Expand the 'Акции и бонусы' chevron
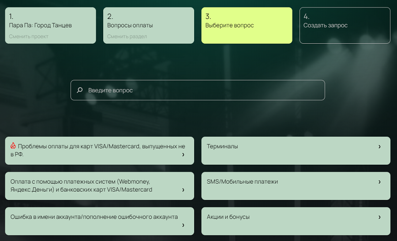 (379, 217)
